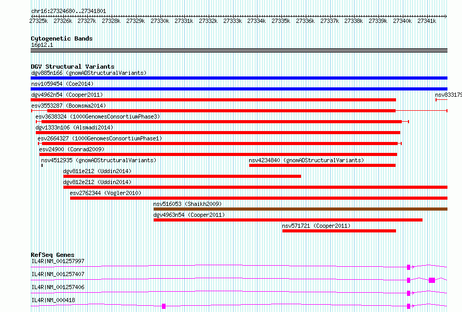Open the dgv4962n54 (Cooper2011) variant label

click(67, 95)
